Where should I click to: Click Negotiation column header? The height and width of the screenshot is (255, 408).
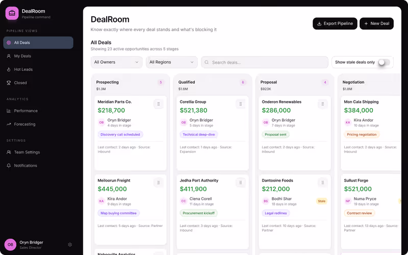point(353,82)
